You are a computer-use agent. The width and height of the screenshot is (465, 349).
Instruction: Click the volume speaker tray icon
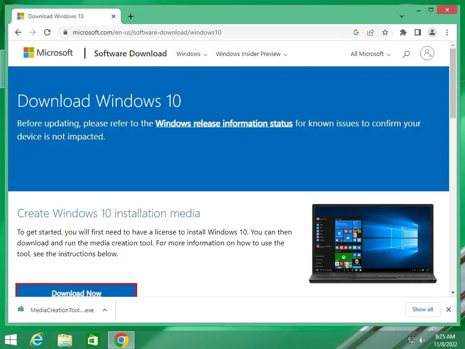(422, 340)
